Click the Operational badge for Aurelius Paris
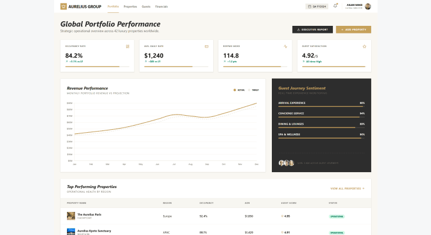This screenshot has height=235, width=431. [336, 217]
